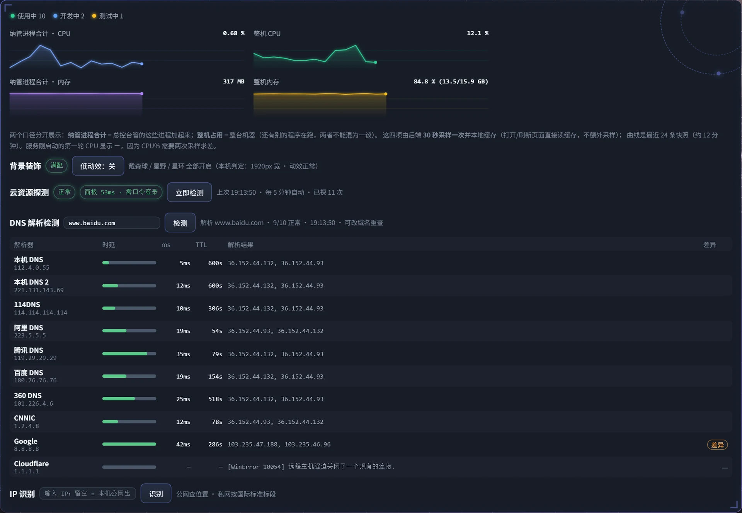
Task: Click the latency bar of Google row
Action: (x=129, y=444)
